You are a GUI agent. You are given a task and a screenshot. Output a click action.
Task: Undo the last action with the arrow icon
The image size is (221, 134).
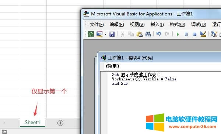pos(159,34)
